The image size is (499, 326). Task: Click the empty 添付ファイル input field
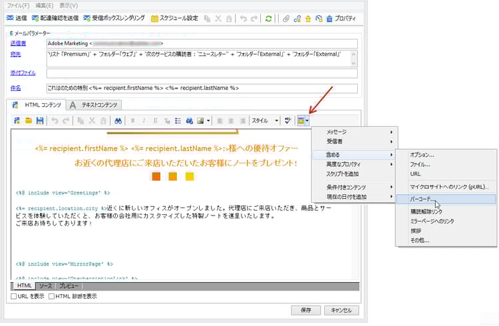202,73
